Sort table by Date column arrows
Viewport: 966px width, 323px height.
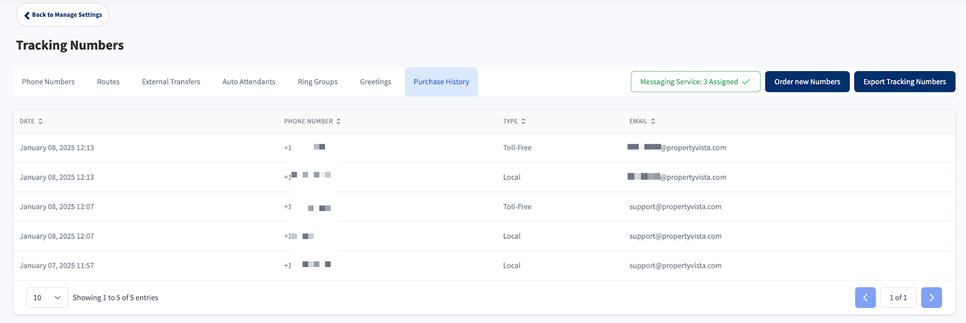[x=40, y=121]
